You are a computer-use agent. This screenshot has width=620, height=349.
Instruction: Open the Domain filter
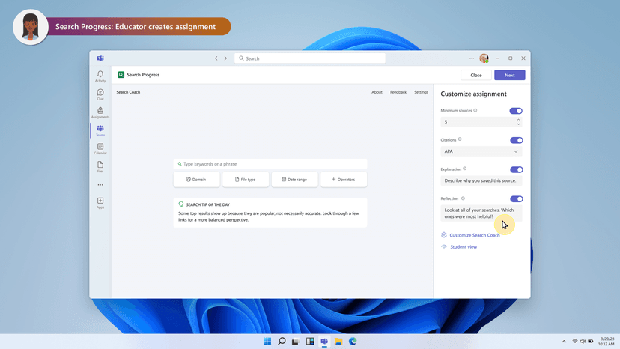[x=196, y=179]
